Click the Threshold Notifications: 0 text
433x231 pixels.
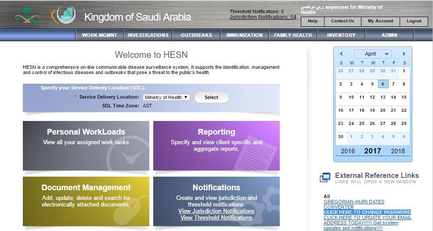256,11
